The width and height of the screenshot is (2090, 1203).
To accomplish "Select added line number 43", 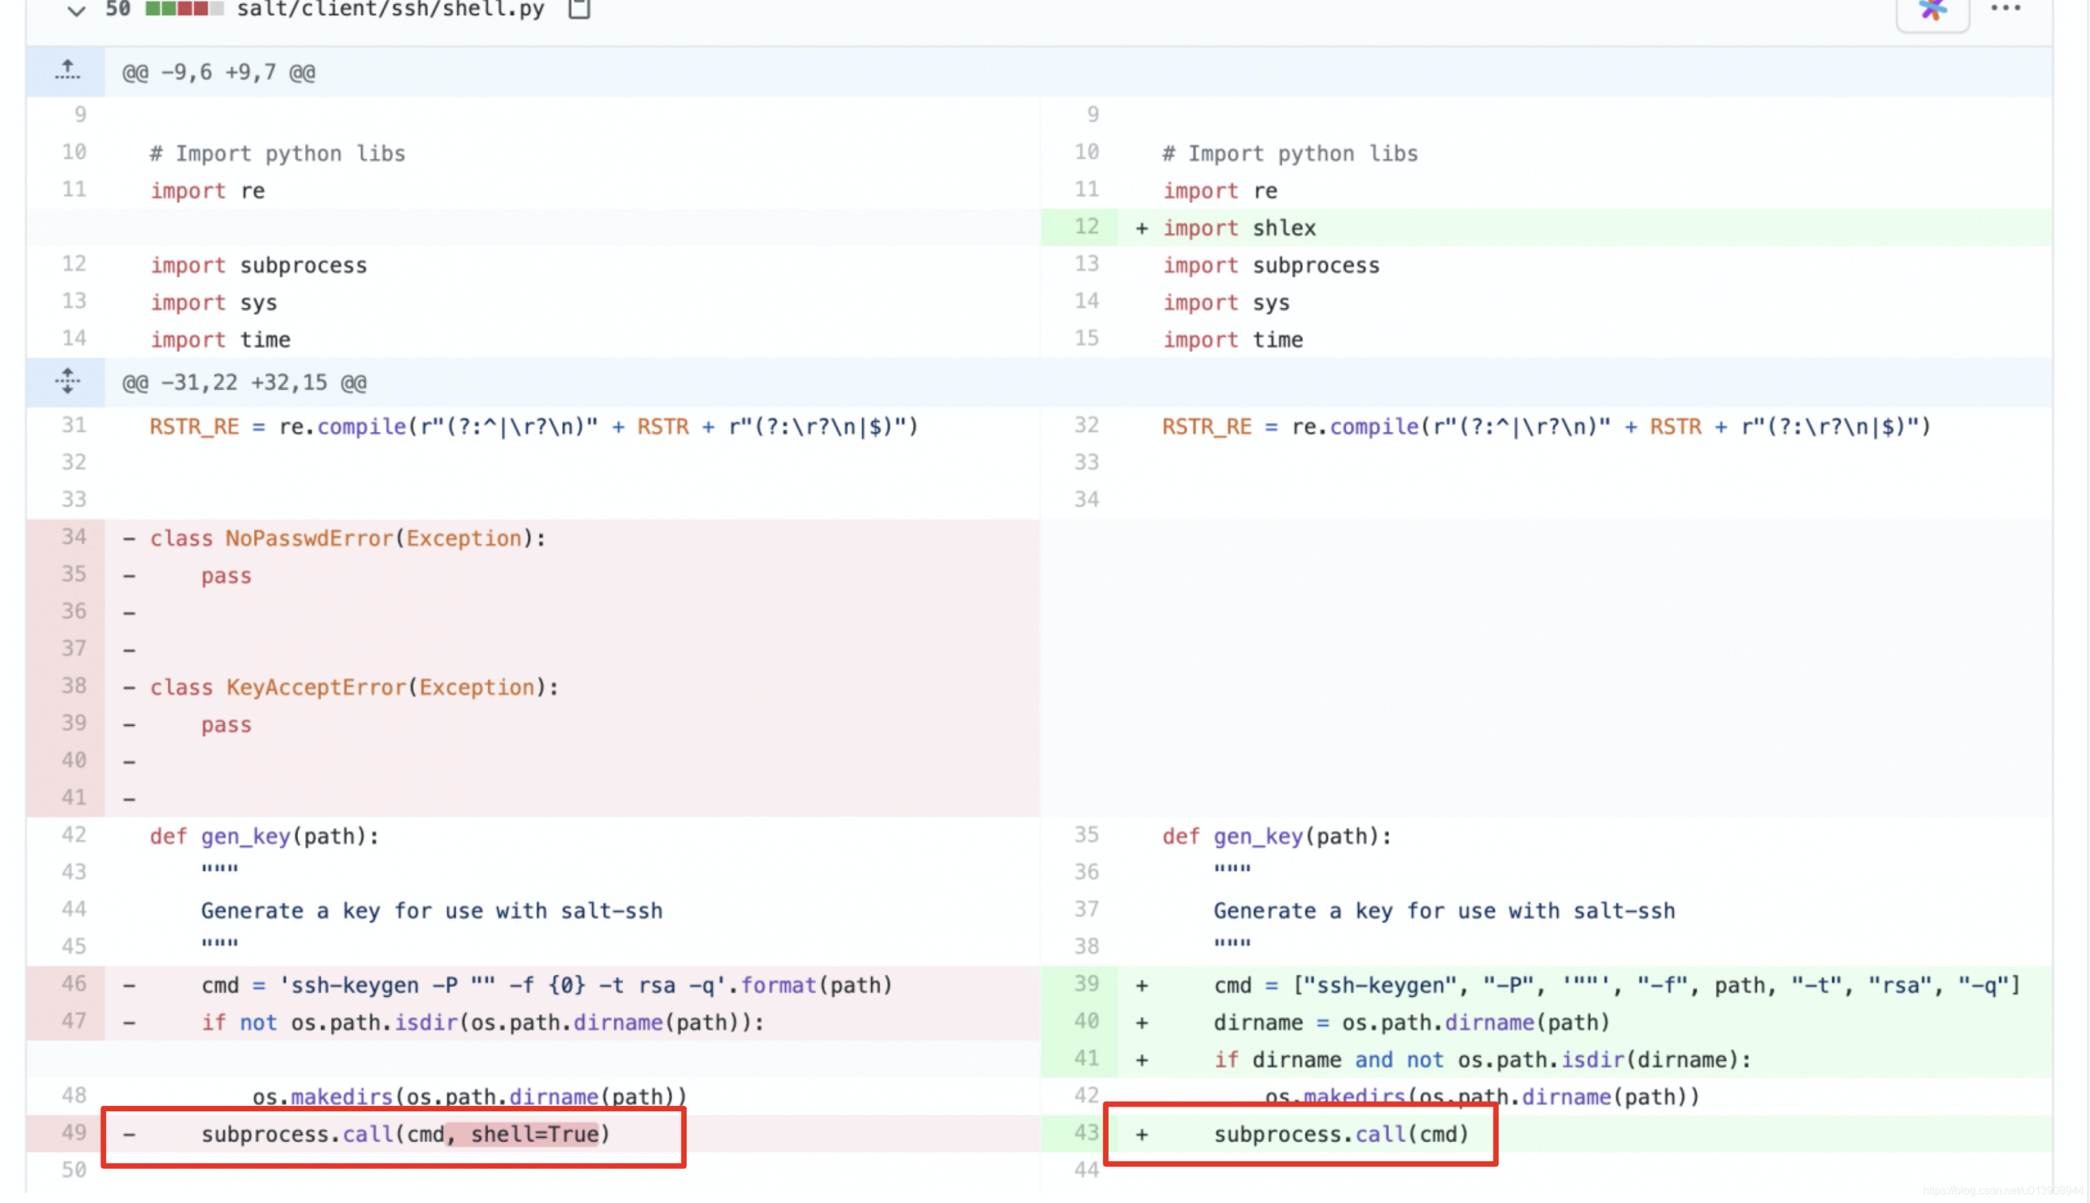I will coord(1086,1132).
